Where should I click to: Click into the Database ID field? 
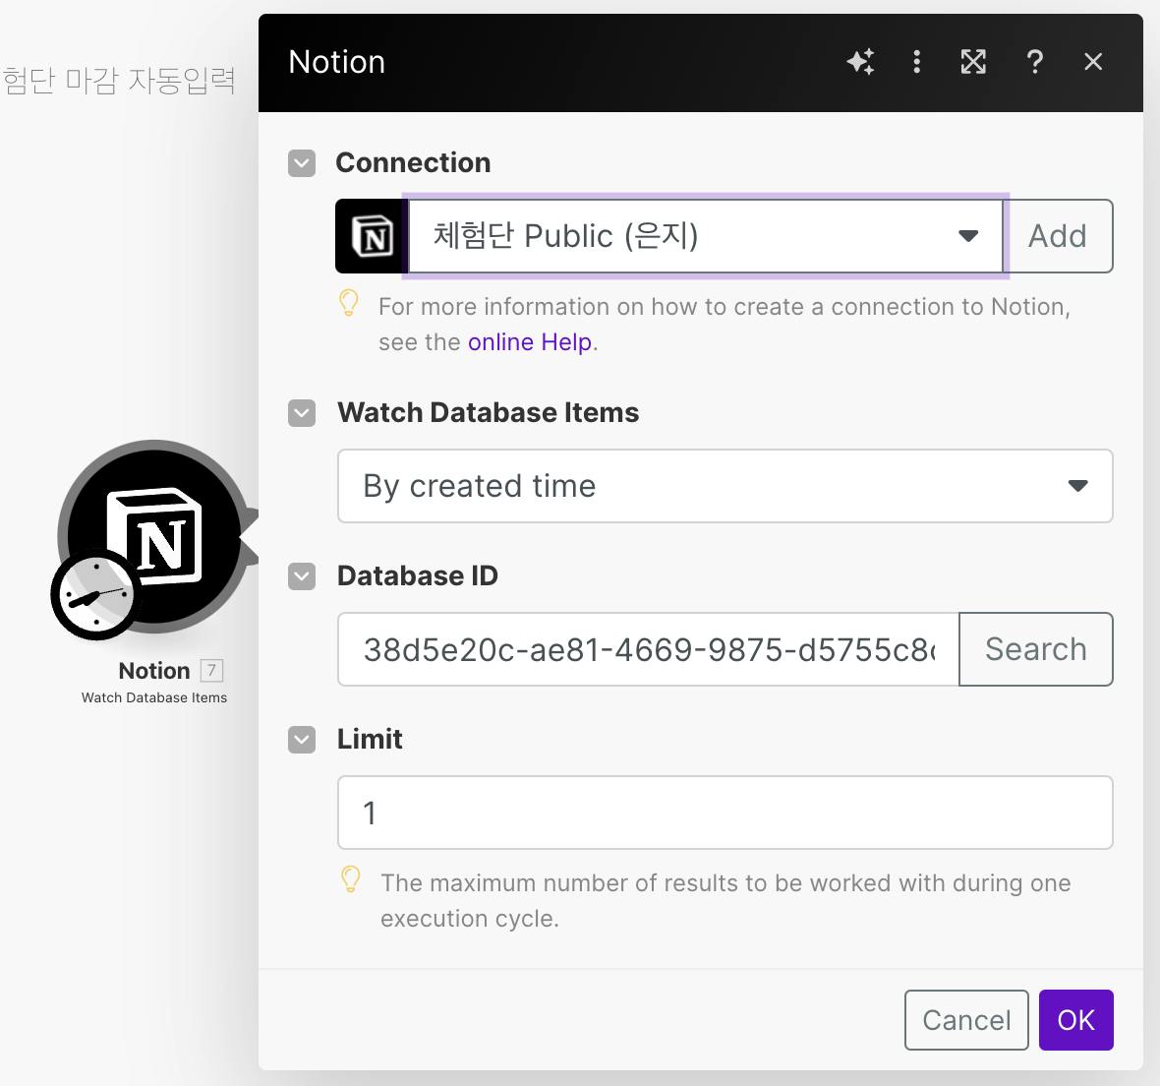pos(648,649)
